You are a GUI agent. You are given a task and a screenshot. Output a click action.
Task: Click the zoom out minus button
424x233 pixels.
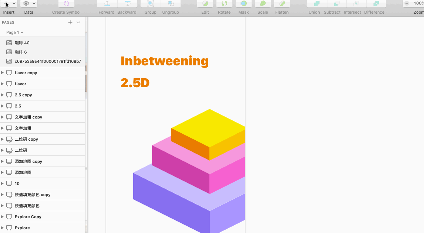pos(407,3)
